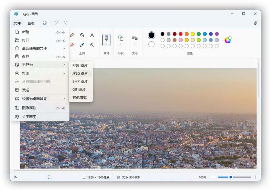Select the Magnifier zoom tool

[92, 45]
